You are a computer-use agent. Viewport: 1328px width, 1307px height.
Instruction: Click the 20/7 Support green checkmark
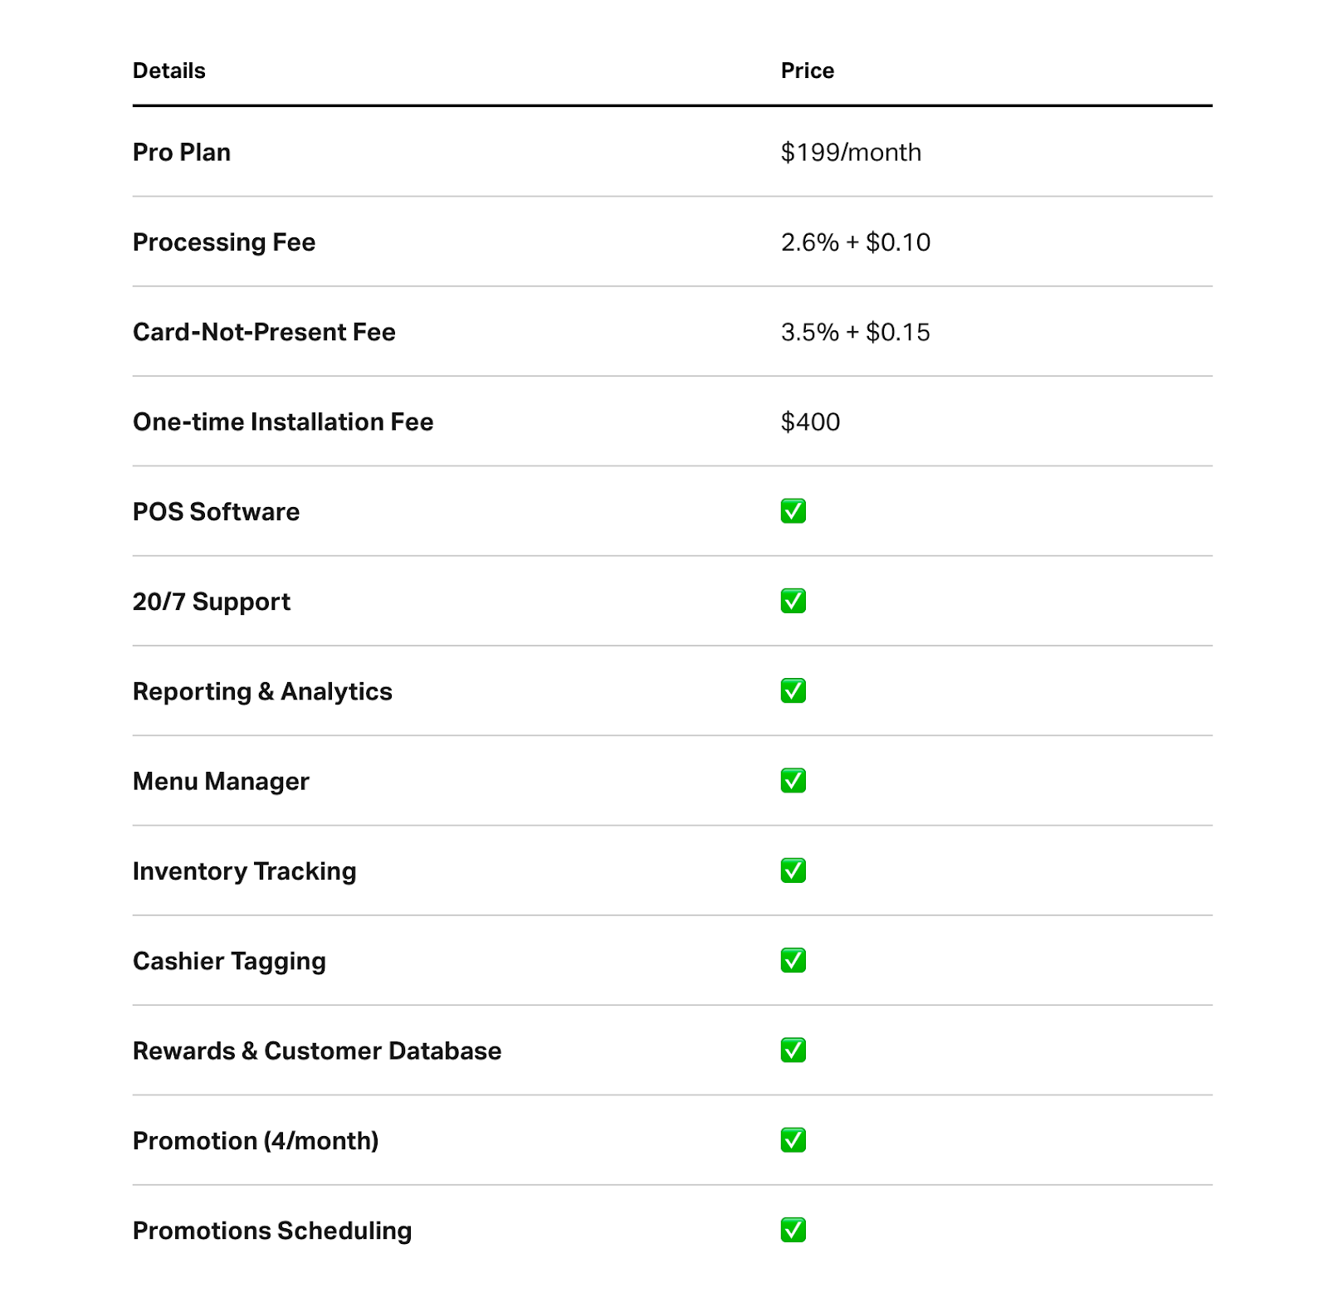[x=793, y=601]
